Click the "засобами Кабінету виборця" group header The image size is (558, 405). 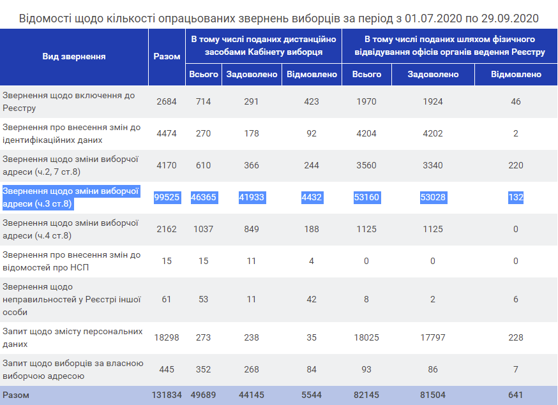(x=264, y=45)
